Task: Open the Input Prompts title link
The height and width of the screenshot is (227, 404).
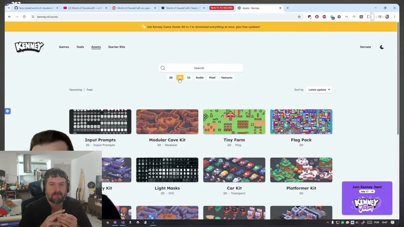Action: [x=100, y=140]
